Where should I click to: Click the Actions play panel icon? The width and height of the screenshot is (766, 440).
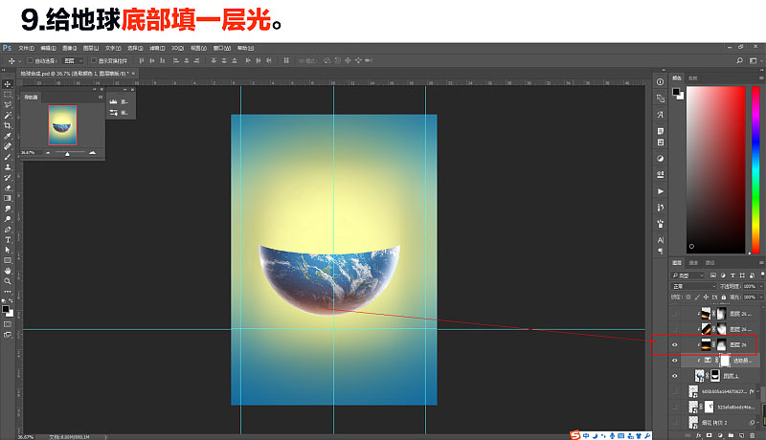[x=661, y=191]
